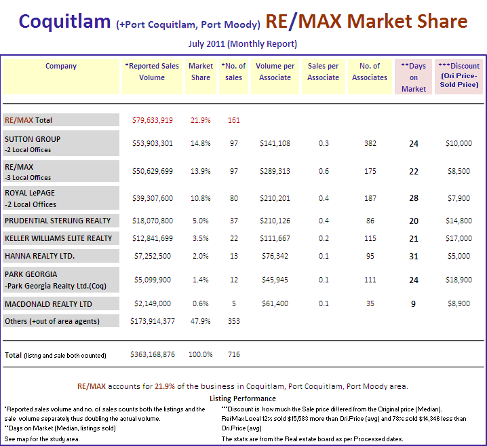Viewport: 487px width, 446px height.
Task: Click the Company column header
Action: click(61, 67)
